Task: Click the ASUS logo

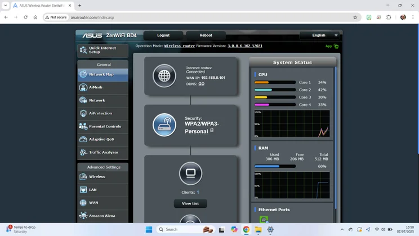Action: click(x=92, y=35)
